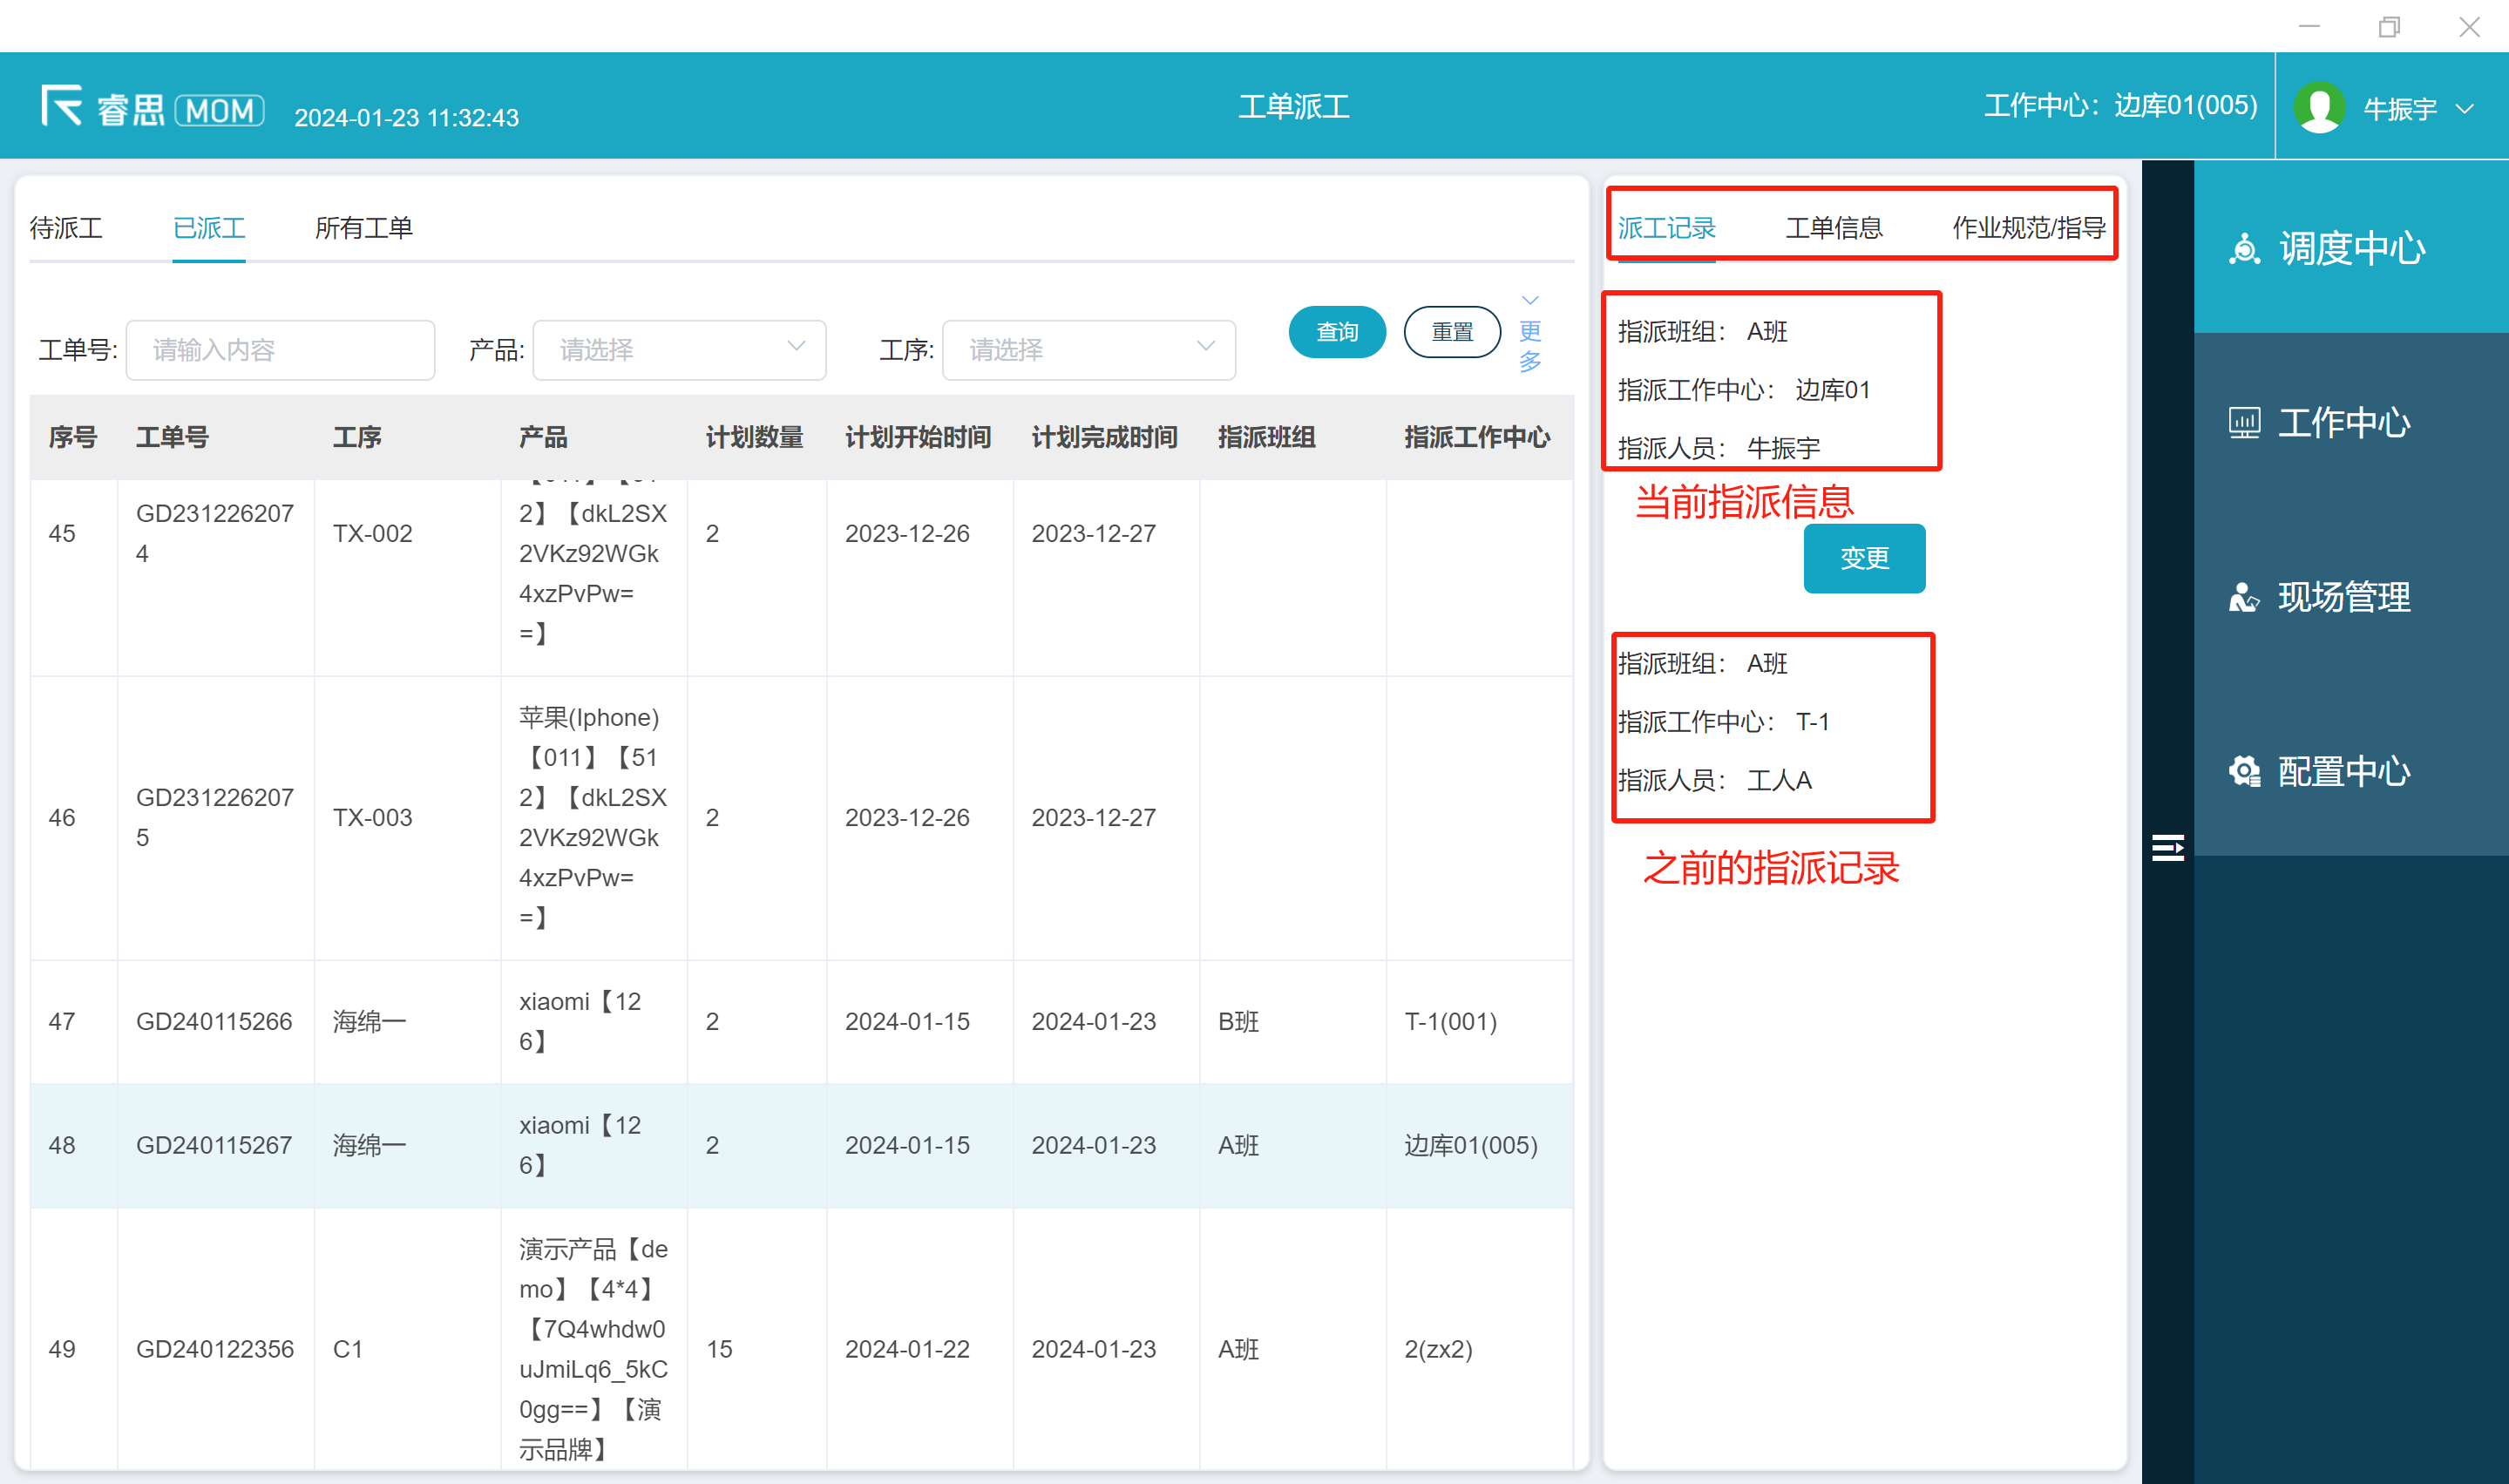The height and width of the screenshot is (1484, 2509).
Task: Click the green user avatar icon
Action: click(x=2319, y=107)
